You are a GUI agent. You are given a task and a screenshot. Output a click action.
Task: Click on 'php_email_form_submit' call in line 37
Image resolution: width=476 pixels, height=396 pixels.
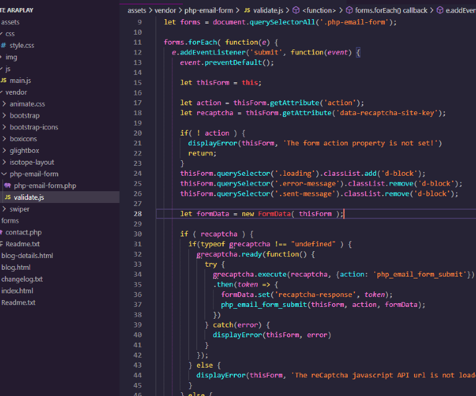[x=264, y=304]
